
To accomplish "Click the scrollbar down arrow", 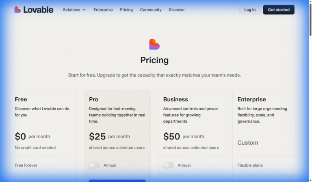I will [310, 181].
